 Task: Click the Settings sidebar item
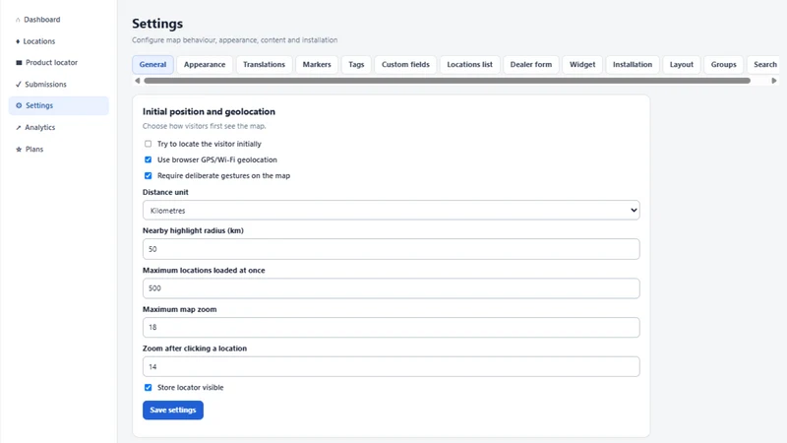pyautogui.click(x=59, y=105)
